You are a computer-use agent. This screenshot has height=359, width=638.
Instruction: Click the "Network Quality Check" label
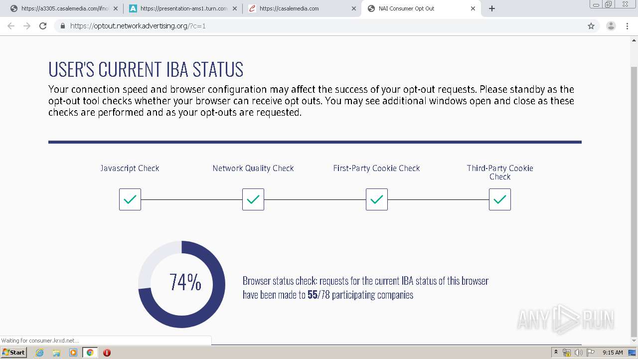coord(253,168)
